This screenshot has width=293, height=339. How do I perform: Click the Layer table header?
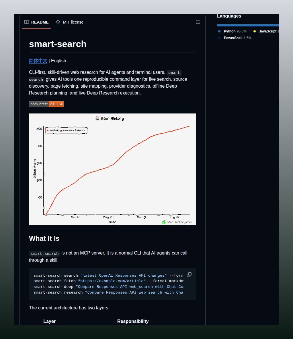(49, 321)
